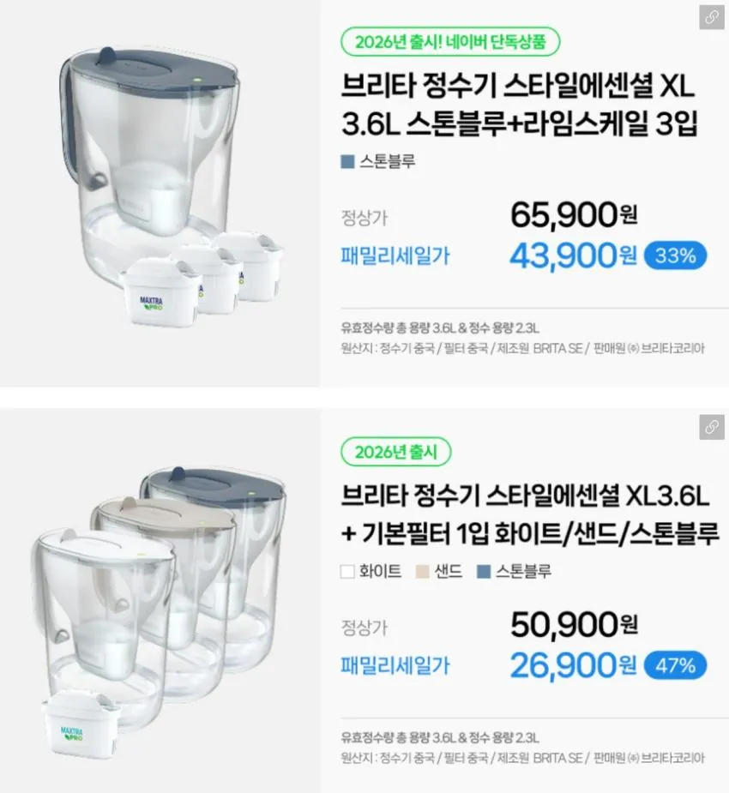Click the 2026년 출시! 네이버 단독상품 badge
Viewport: 729px width, 793px height.
click(x=450, y=42)
